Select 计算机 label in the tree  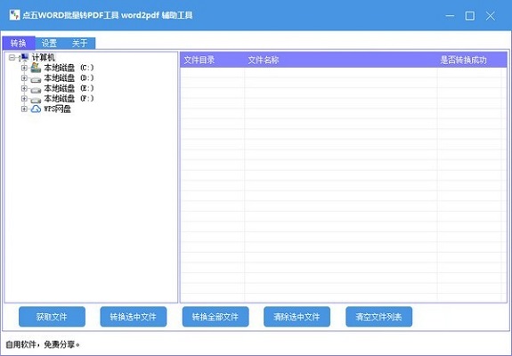44,58
